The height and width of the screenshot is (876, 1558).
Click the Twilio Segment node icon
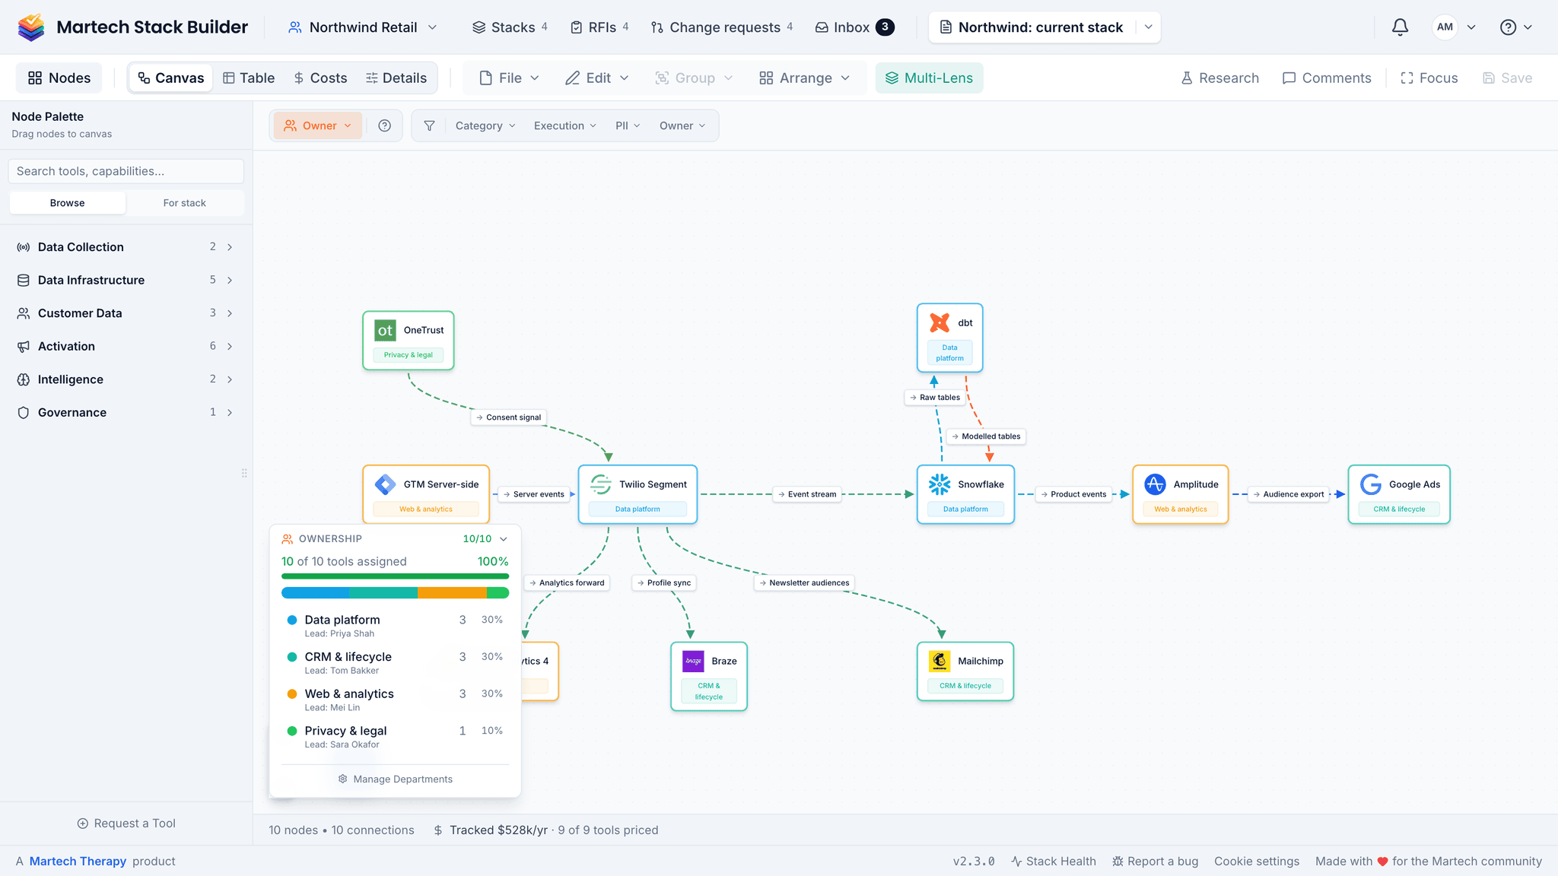tap(601, 484)
